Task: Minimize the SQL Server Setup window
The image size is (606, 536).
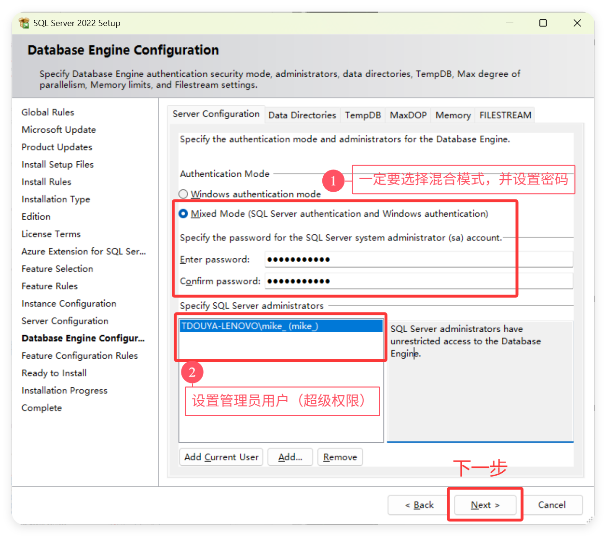Action: [x=510, y=23]
